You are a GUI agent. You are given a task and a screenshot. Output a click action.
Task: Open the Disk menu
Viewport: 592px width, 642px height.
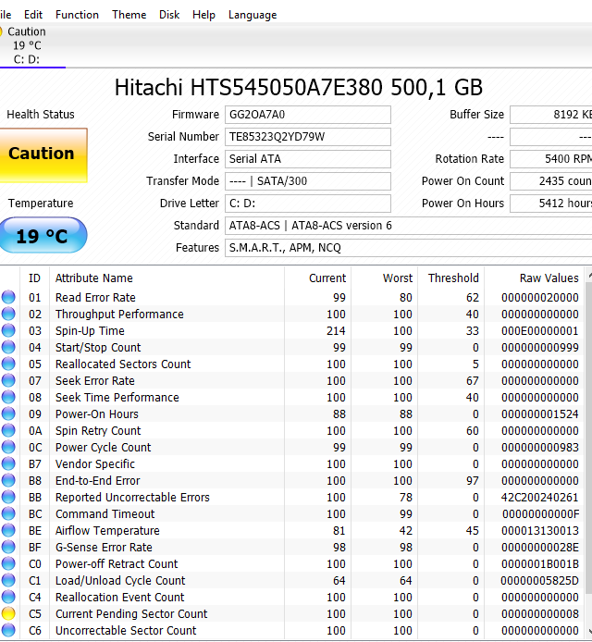[169, 15]
